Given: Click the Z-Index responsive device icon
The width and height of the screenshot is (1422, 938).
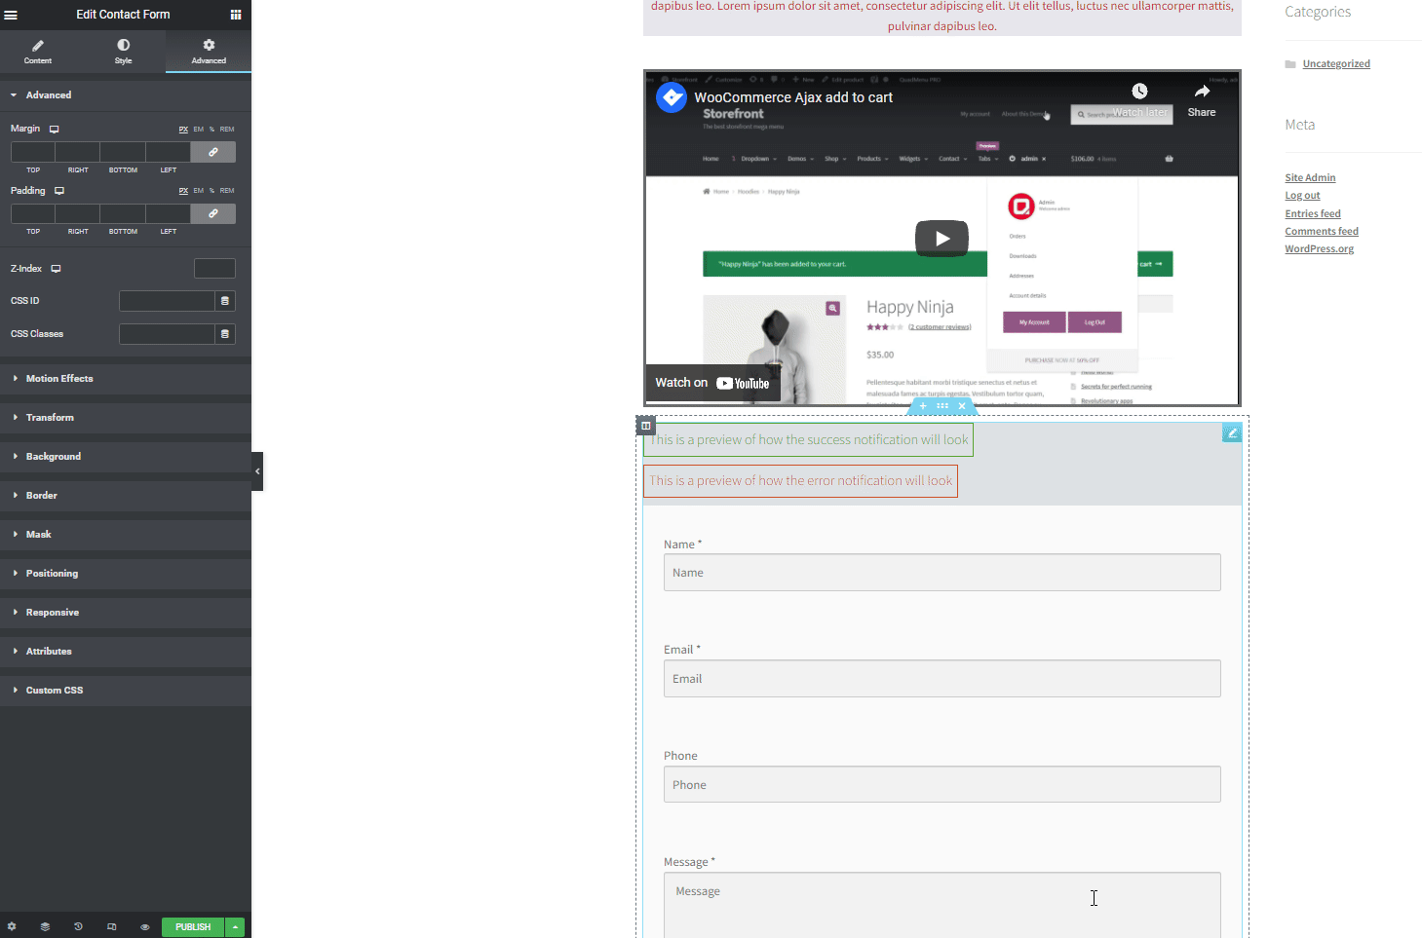Looking at the screenshot, I should (56, 269).
